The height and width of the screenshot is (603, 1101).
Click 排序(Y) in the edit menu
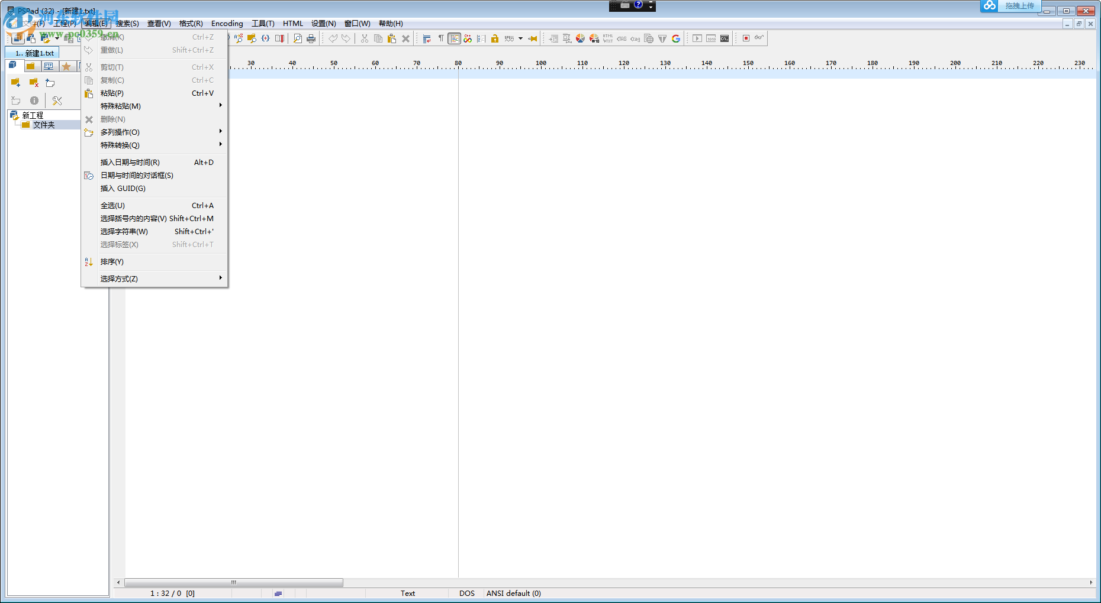pos(154,262)
